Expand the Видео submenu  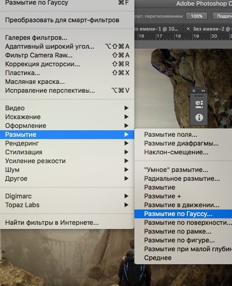click(x=67, y=108)
